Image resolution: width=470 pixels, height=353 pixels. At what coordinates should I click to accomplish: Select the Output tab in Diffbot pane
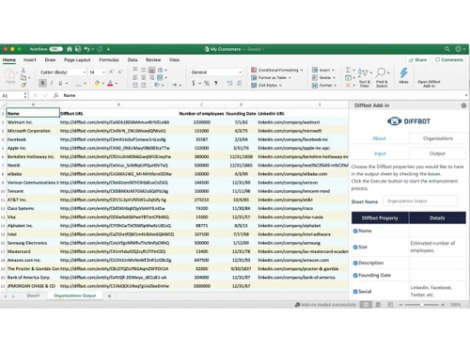coord(437,153)
